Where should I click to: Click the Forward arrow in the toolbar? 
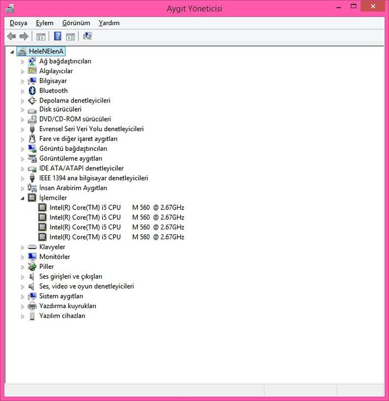[24, 36]
